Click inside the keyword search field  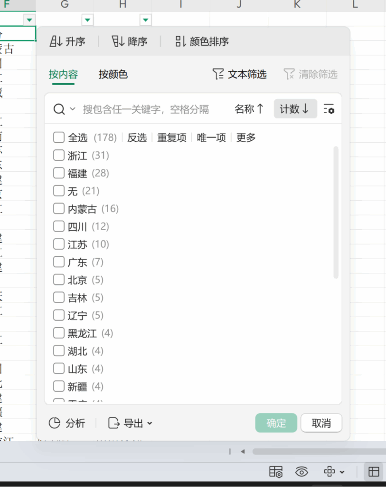tap(142, 109)
